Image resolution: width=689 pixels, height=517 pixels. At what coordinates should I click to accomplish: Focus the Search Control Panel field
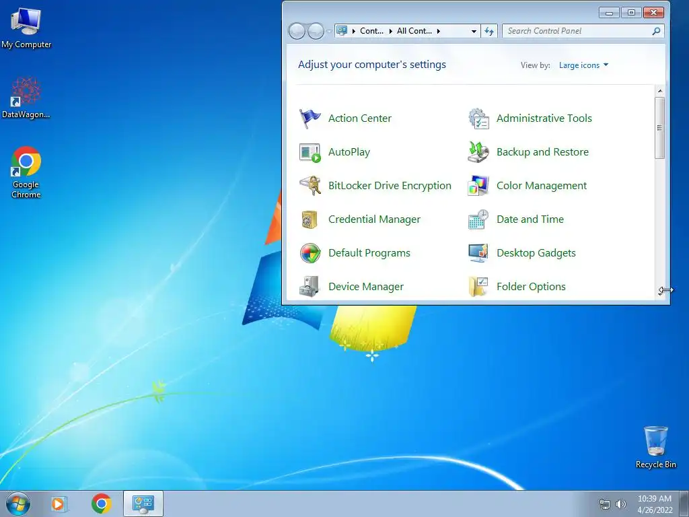click(583, 31)
